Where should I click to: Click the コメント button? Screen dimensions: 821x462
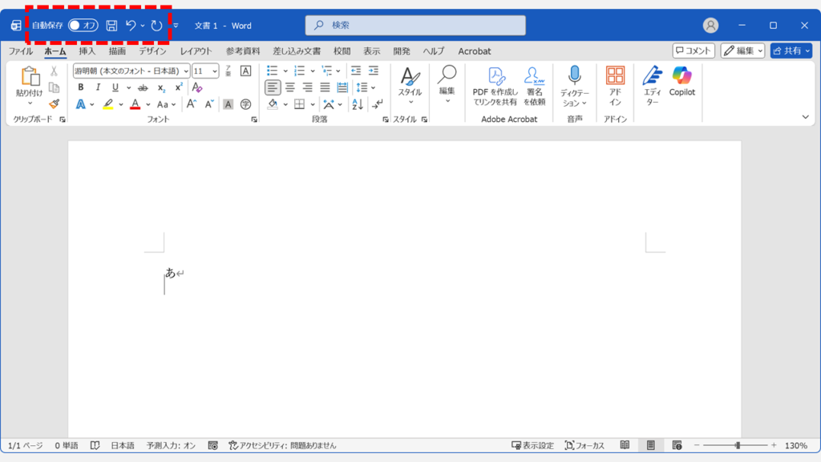point(694,51)
